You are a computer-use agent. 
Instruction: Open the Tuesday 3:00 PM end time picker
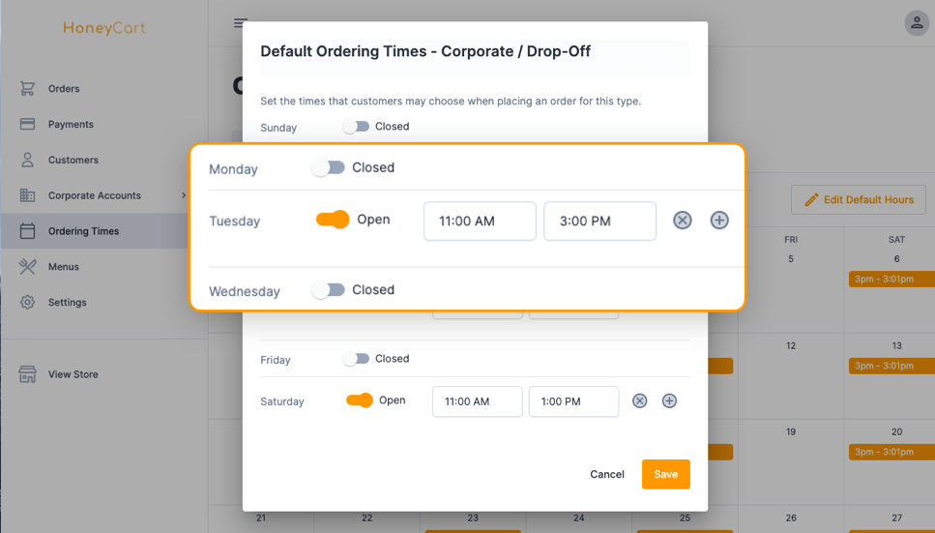point(599,221)
